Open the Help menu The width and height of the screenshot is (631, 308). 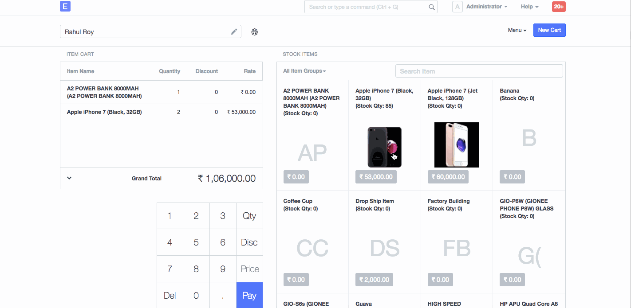[x=529, y=7]
